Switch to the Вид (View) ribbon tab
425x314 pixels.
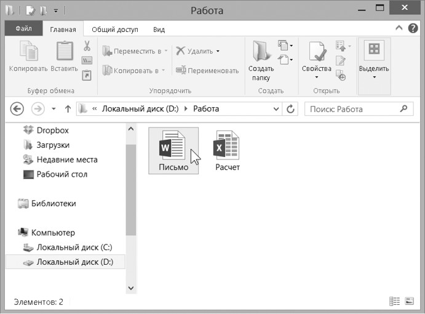coord(159,29)
